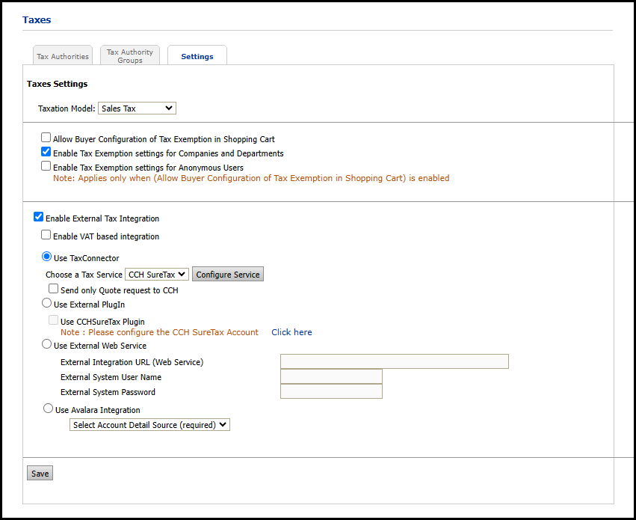This screenshot has width=636, height=520.
Task: Switch to the Tax Authorities tab
Action: coord(63,56)
